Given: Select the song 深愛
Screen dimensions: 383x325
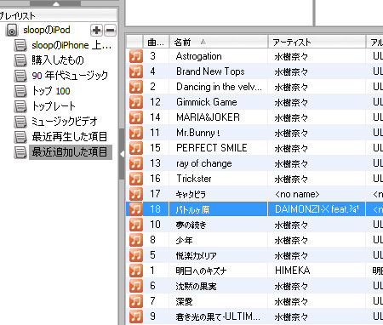Looking at the screenshot, I should coord(184,301).
